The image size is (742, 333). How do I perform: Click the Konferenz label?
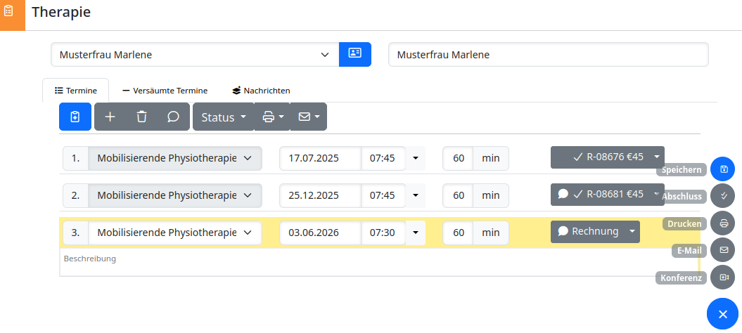pos(681,277)
